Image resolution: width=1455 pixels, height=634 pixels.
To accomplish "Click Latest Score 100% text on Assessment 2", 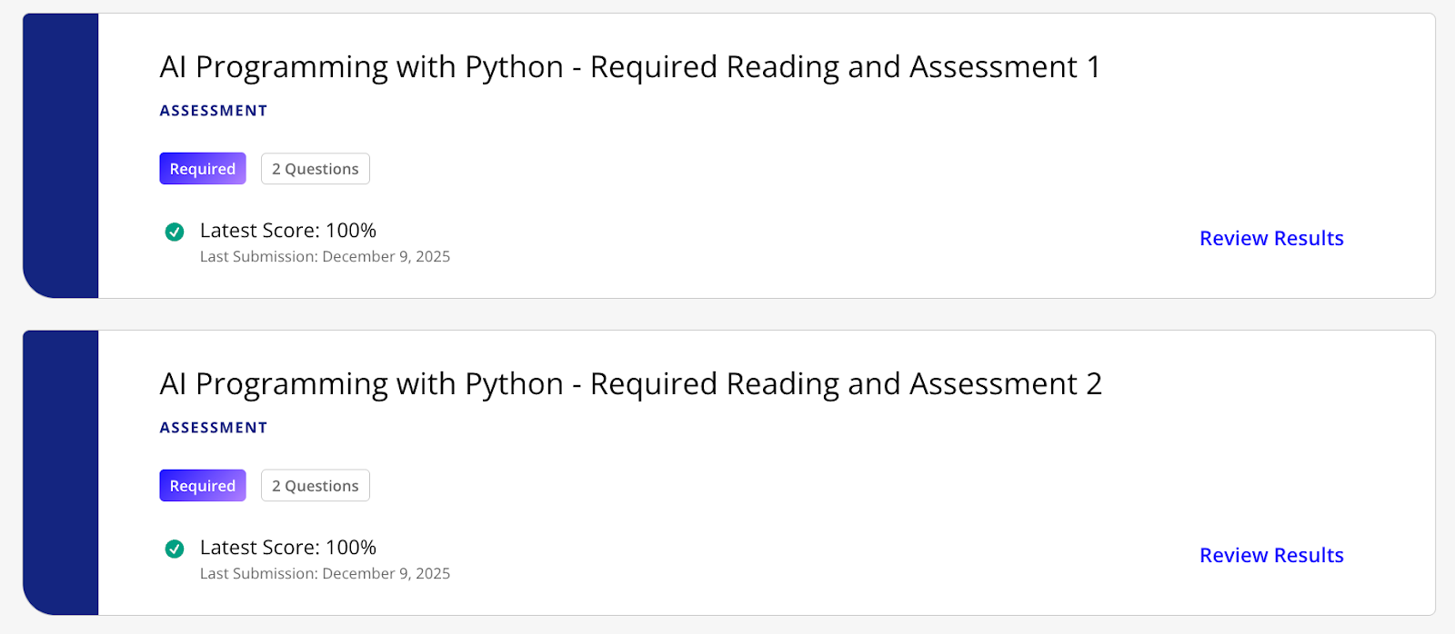I will [287, 548].
